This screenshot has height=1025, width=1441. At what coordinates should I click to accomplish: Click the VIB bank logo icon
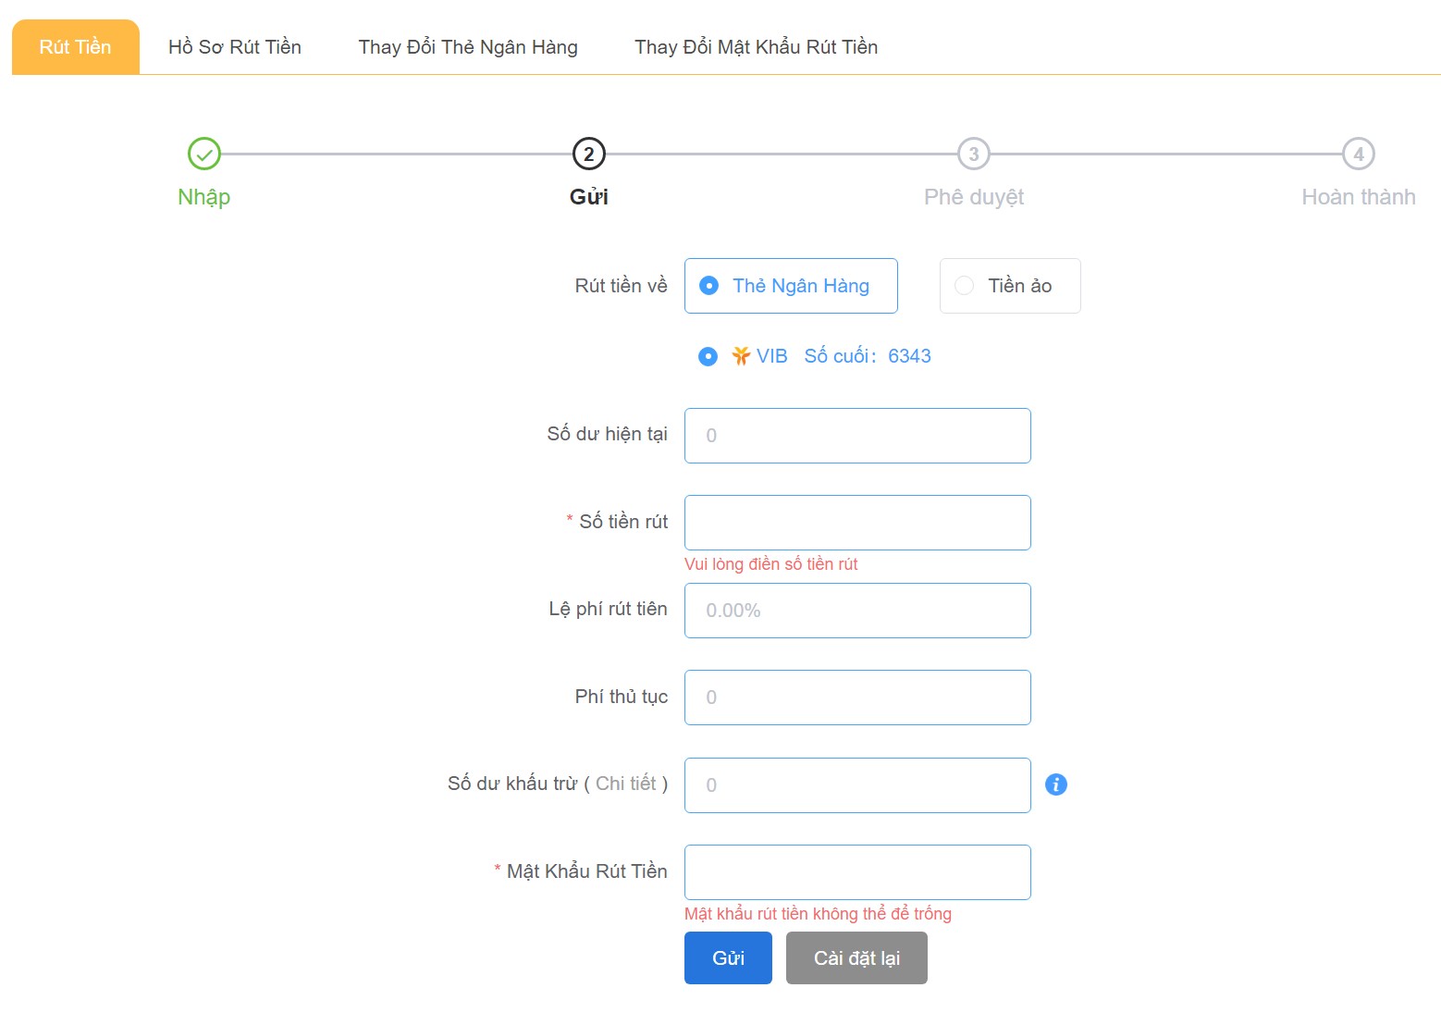pyautogui.click(x=741, y=356)
